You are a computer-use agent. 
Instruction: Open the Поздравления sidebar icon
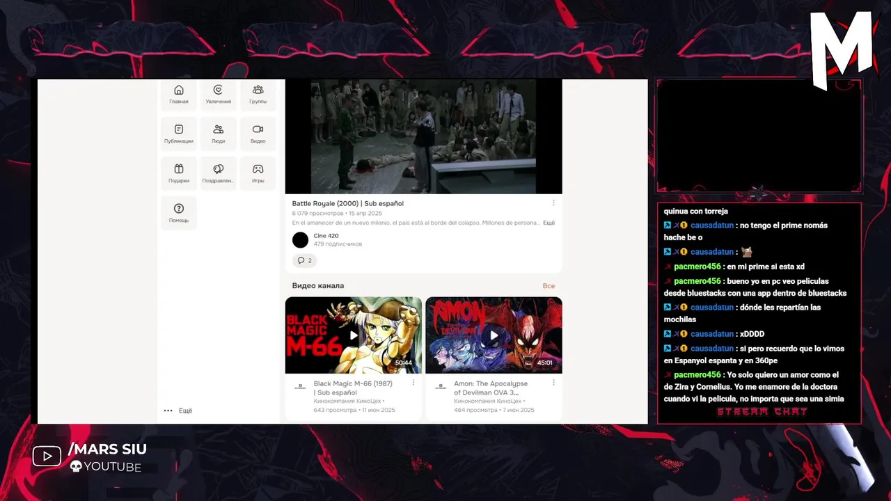219,174
